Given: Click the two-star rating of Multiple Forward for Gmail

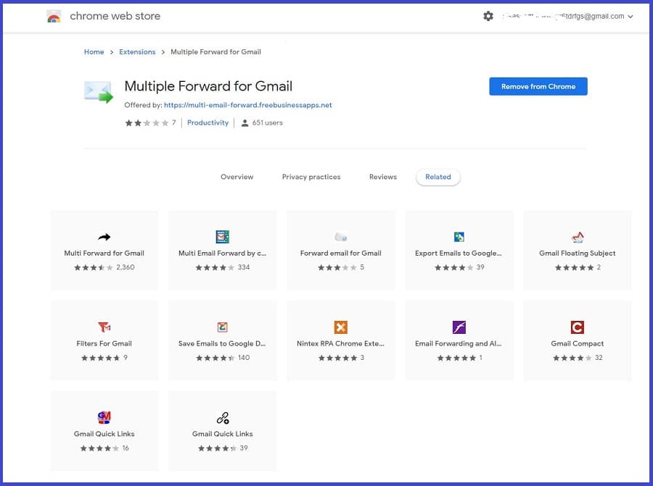Looking at the screenshot, I should pos(147,122).
